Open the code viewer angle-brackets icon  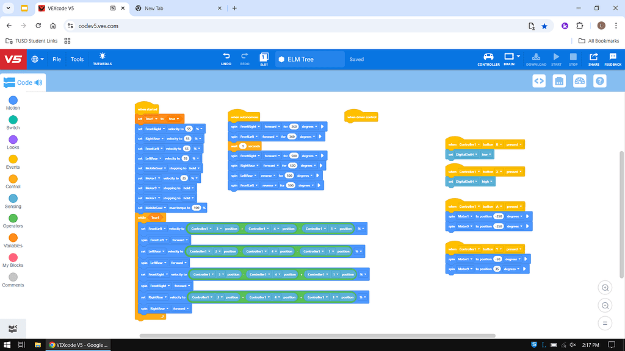coord(539,81)
